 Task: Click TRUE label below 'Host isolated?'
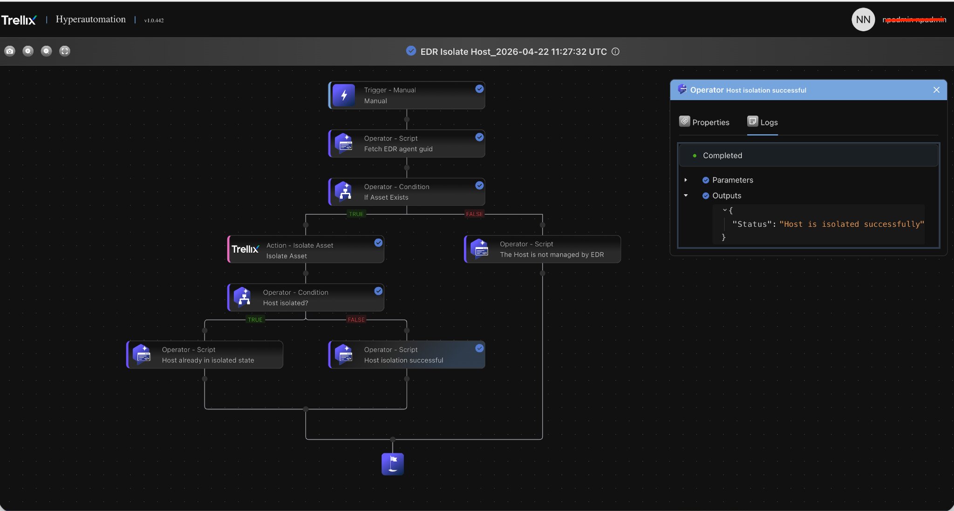pos(255,320)
